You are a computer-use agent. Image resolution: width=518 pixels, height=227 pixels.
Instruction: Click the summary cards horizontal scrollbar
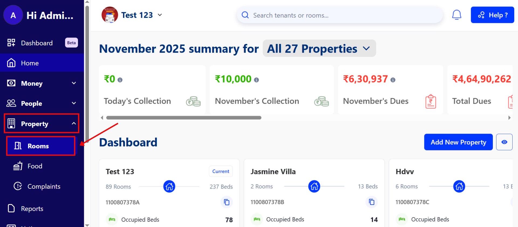tap(183, 118)
